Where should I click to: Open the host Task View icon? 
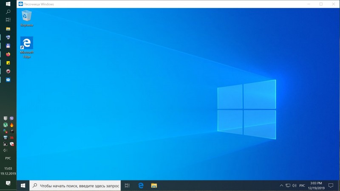8,20
